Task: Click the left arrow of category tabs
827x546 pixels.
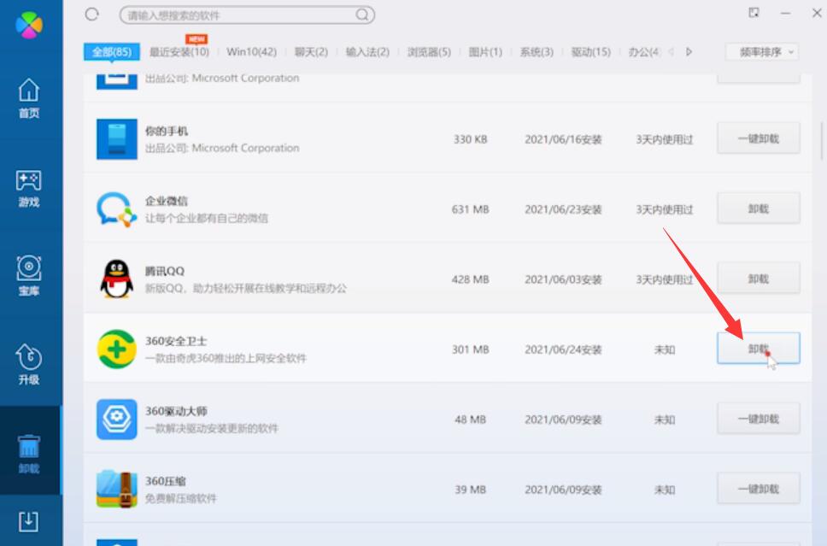Action: (x=671, y=52)
